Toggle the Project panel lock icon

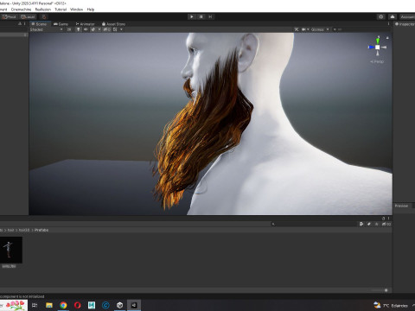384,219
